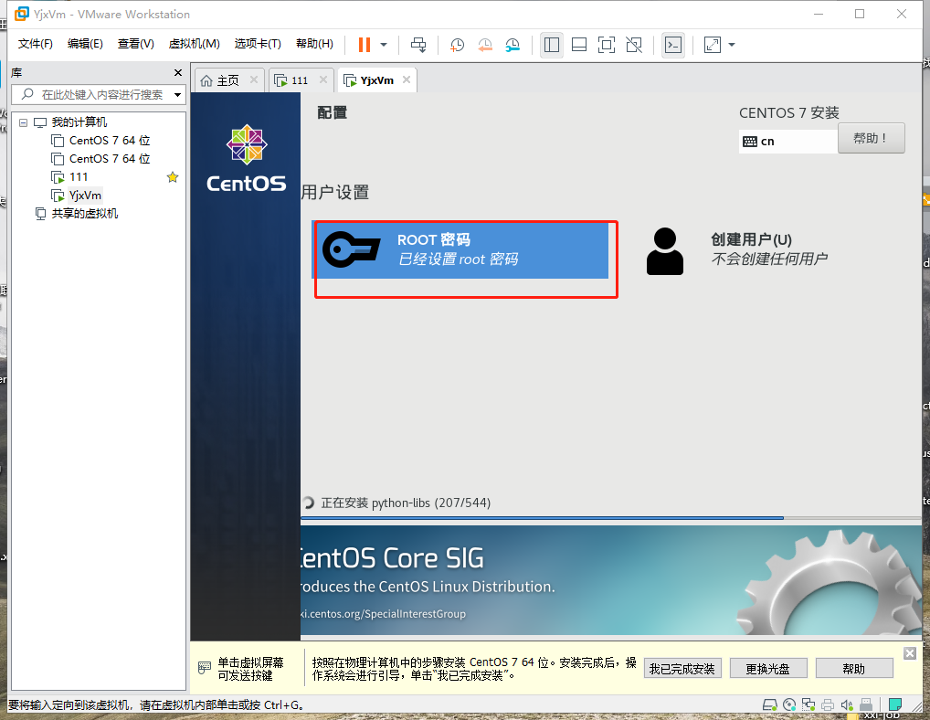Toggle the thumbnail bar view

click(x=579, y=45)
